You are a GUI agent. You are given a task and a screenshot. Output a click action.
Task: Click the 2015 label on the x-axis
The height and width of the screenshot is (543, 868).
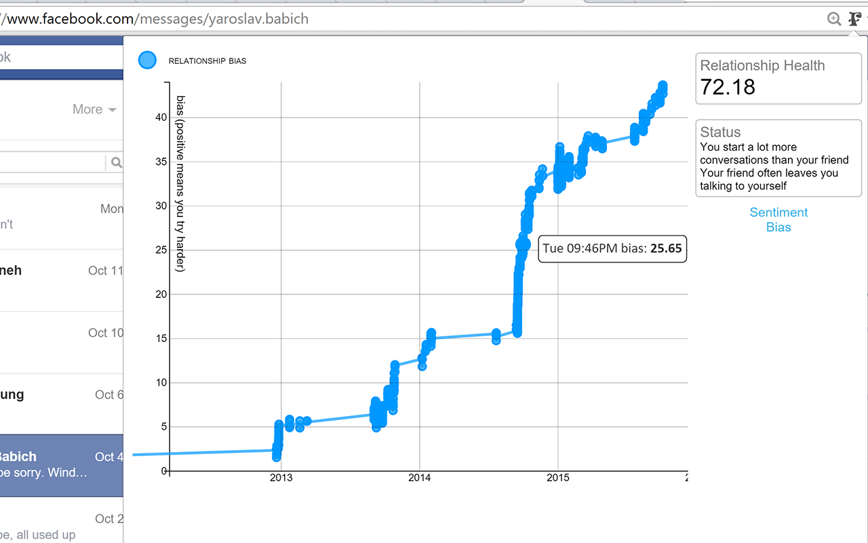tap(558, 479)
